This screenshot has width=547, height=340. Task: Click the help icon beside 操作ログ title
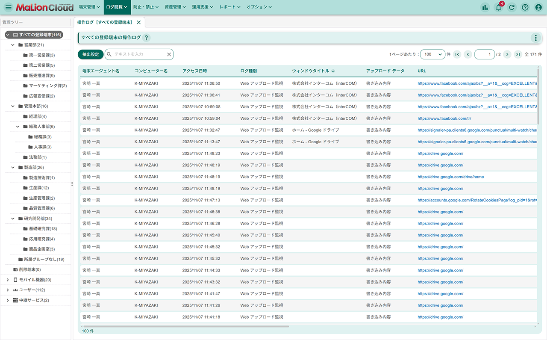point(147,38)
